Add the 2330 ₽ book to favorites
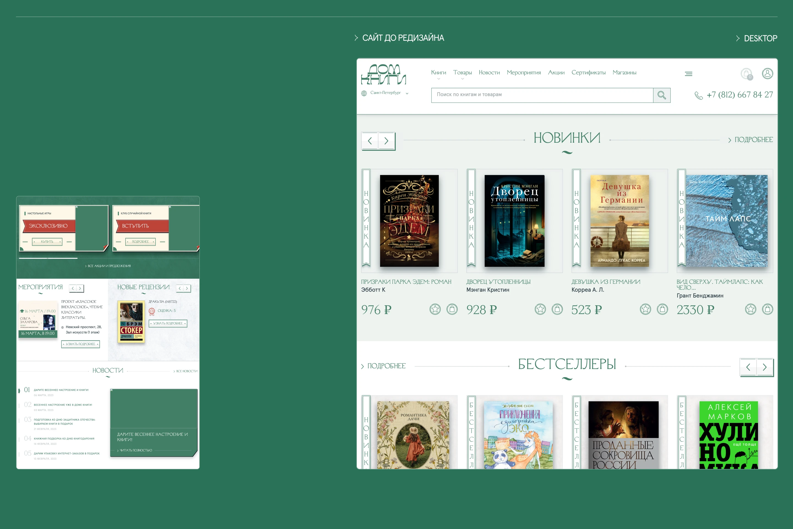The width and height of the screenshot is (793, 529). 751,309
